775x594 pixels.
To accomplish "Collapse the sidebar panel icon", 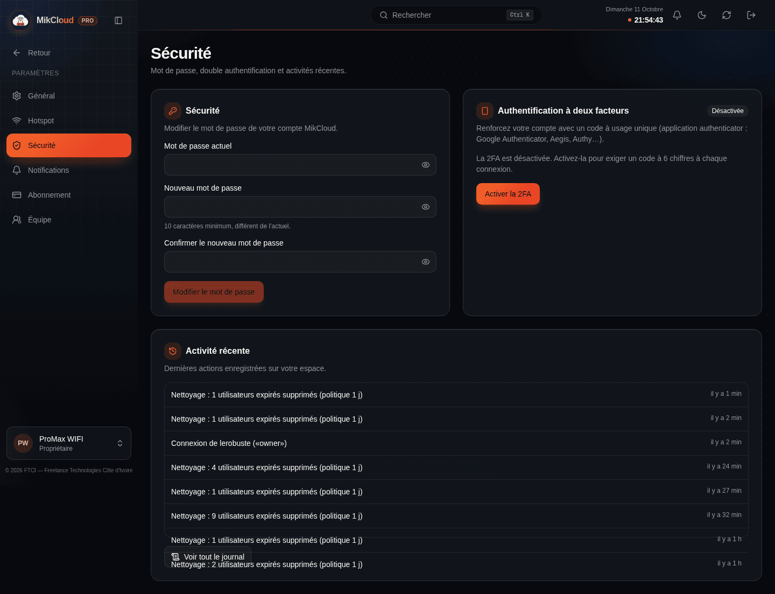I will [x=118, y=20].
